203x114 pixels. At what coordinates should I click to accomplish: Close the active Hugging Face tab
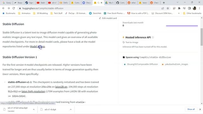pyautogui.click(x=101, y=3)
